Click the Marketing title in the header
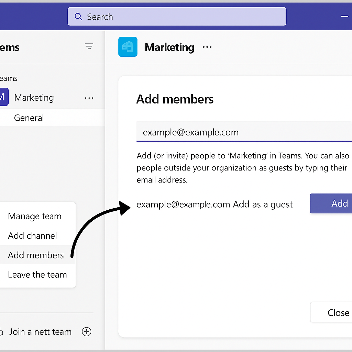This screenshot has height=352, width=352. [x=169, y=47]
